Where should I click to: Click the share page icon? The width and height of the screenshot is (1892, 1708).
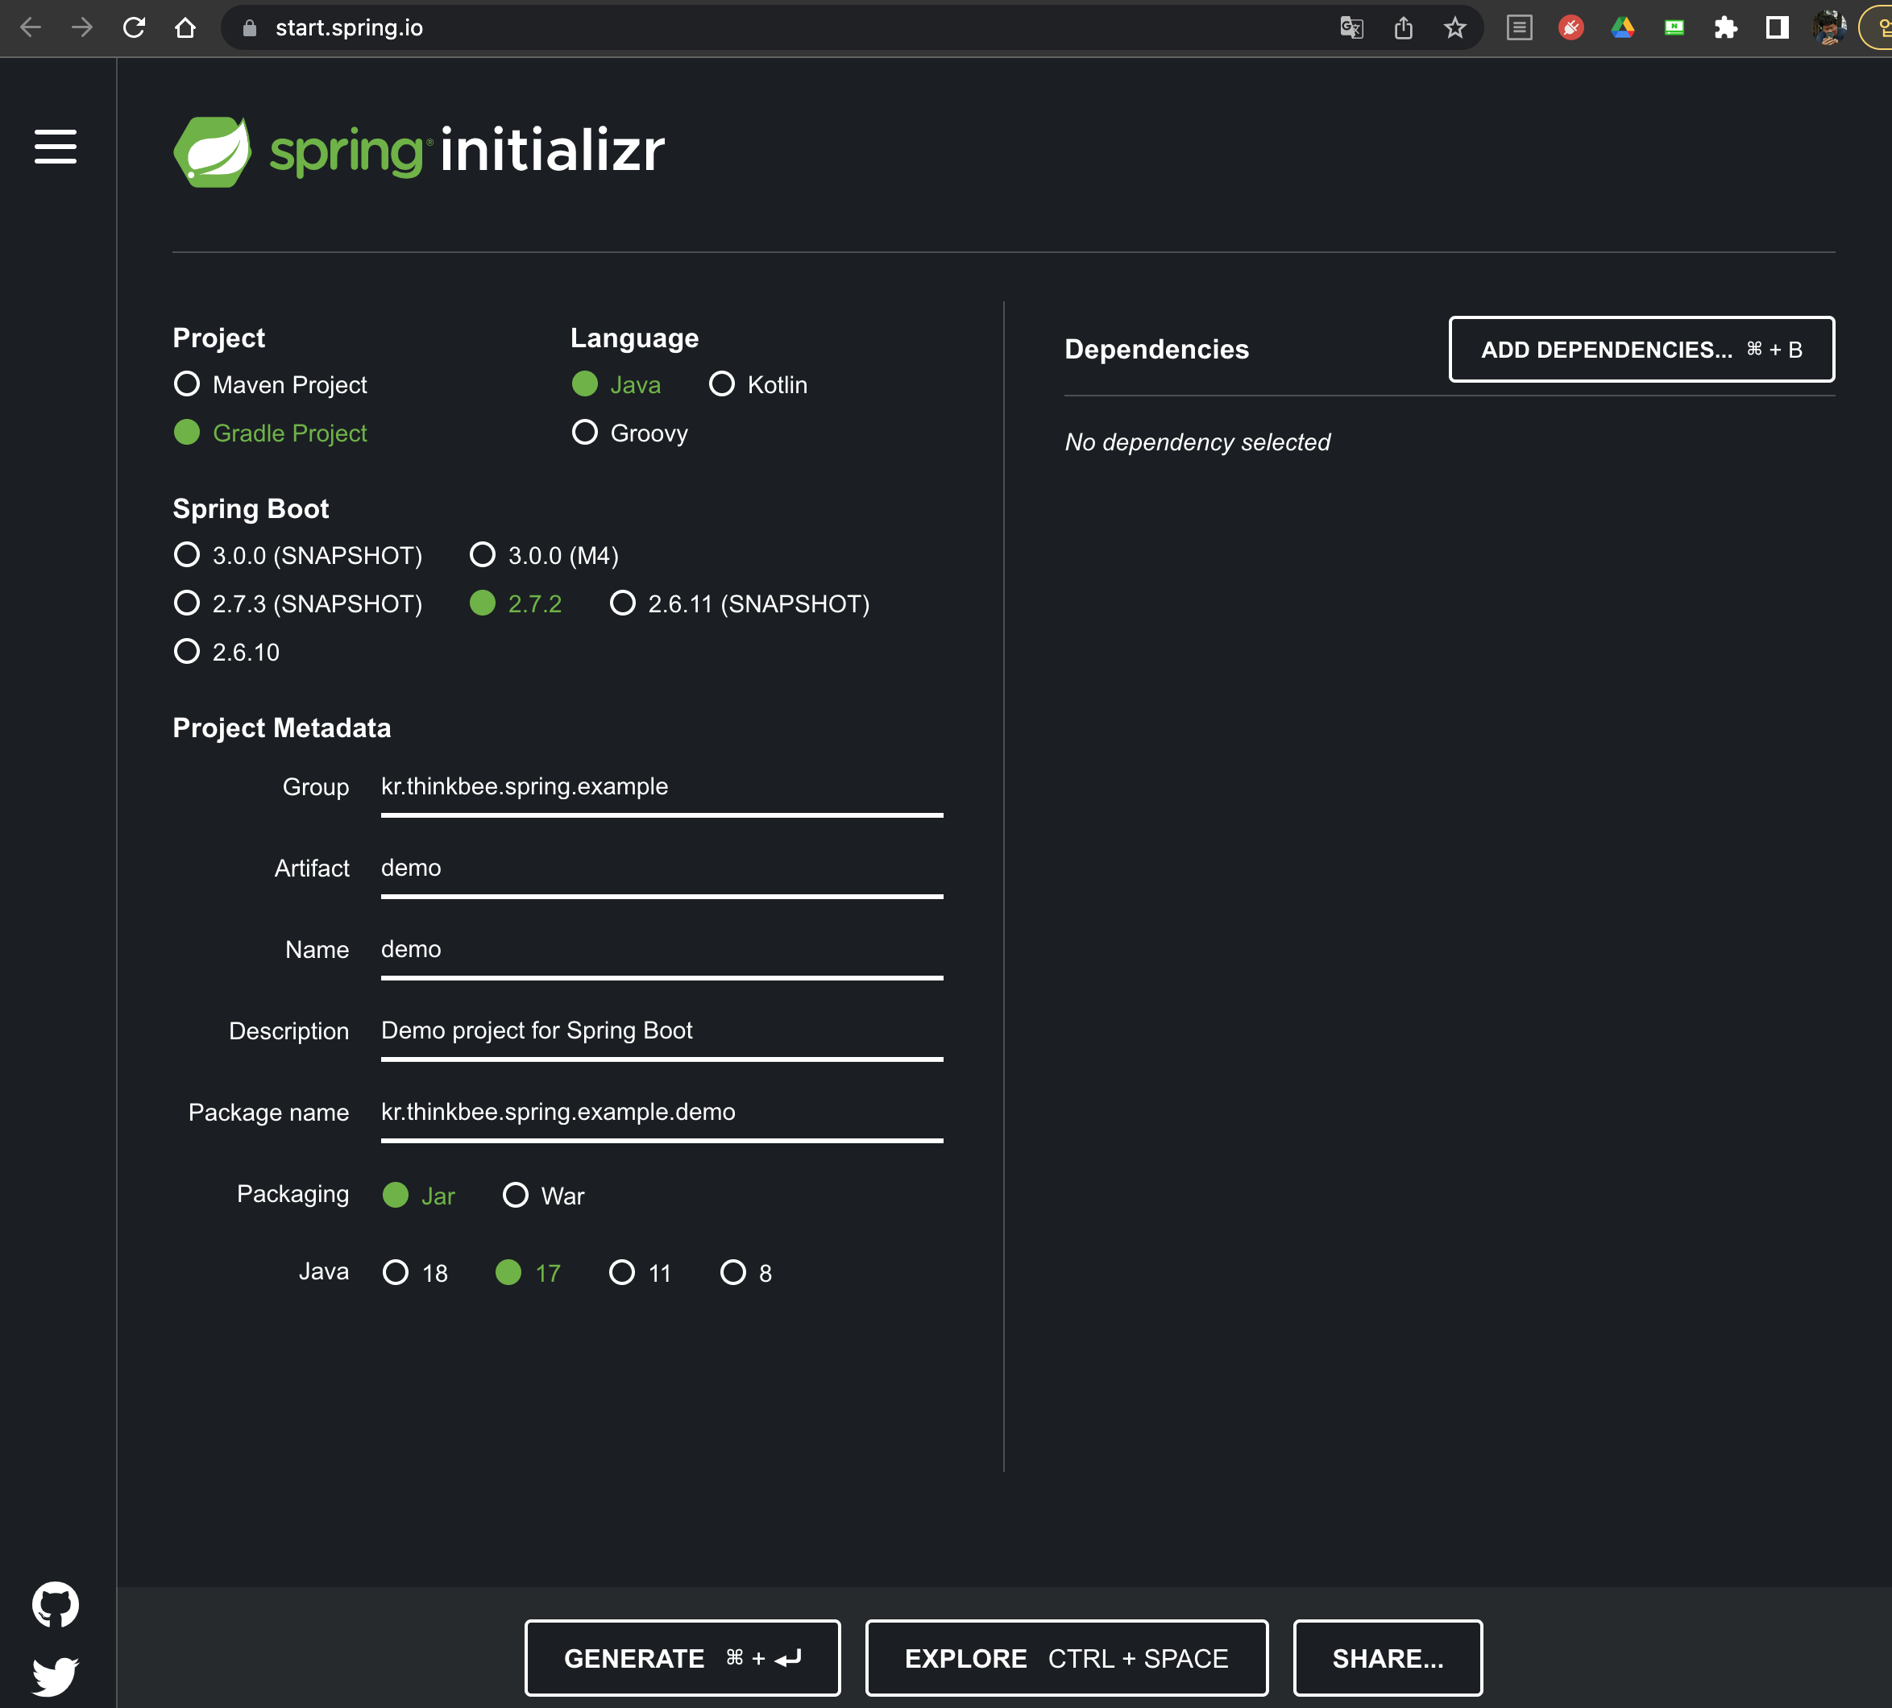tap(1403, 28)
